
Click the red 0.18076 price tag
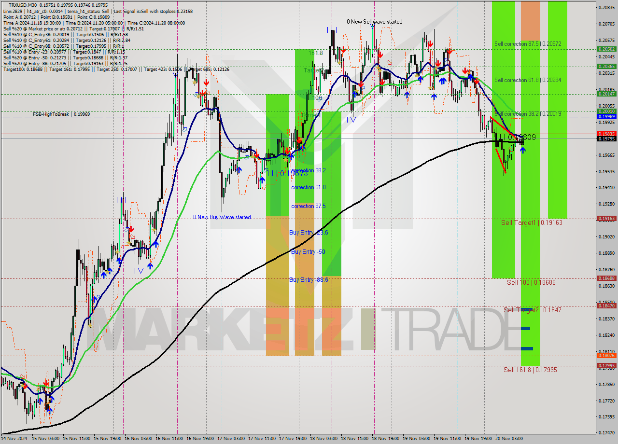click(606, 356)
